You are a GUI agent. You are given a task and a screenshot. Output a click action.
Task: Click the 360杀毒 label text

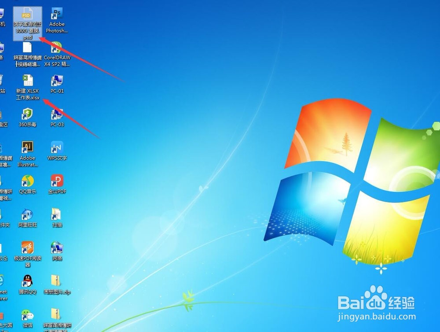click(27, 124)
